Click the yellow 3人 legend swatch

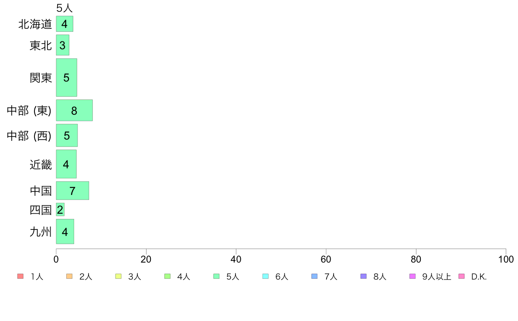118,277
